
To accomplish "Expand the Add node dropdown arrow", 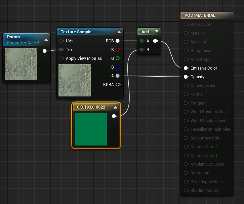I will tap(157, 32).
